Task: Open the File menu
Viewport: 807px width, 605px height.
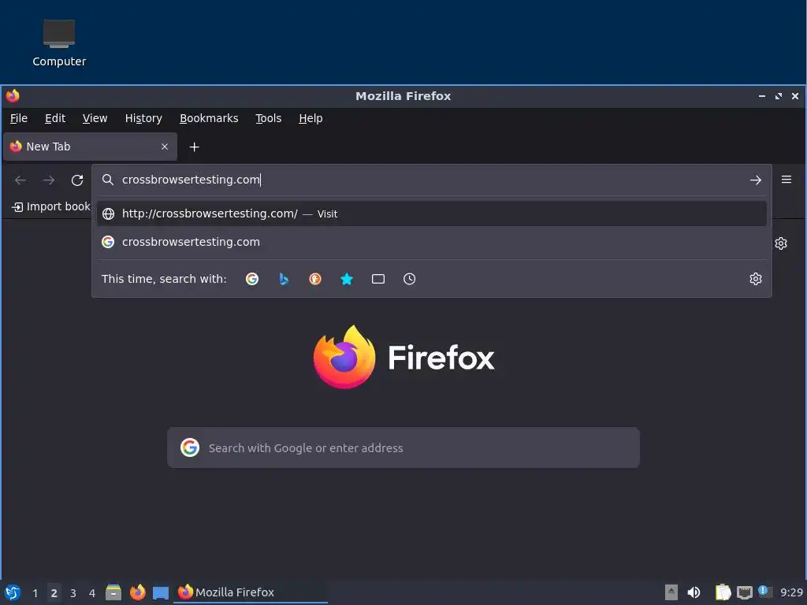Action: pos(19,118)
